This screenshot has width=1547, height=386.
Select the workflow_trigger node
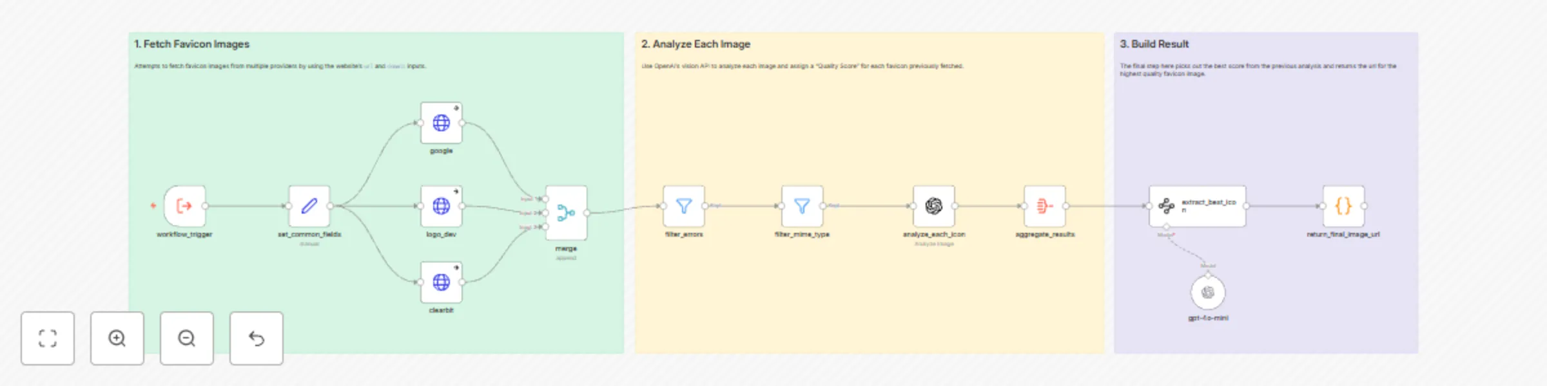click(185, 206)
